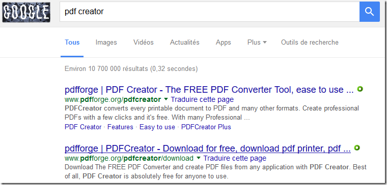The image size is (387, 185).
Task: Click the 'Environ 10 700 000 résultats' text
Action: coord(131,68)
